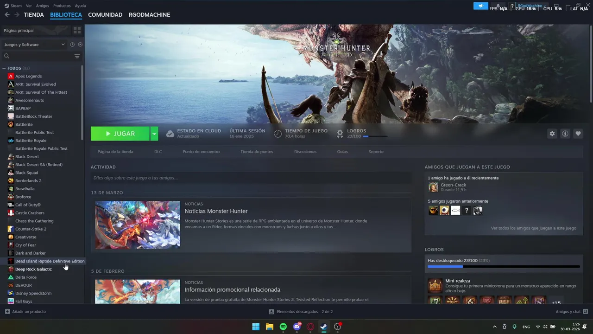Image resolution: width=593 pixels, height=334 pixels.
Task: Go forward with the right arrow
Action: (x=17, y=15)
